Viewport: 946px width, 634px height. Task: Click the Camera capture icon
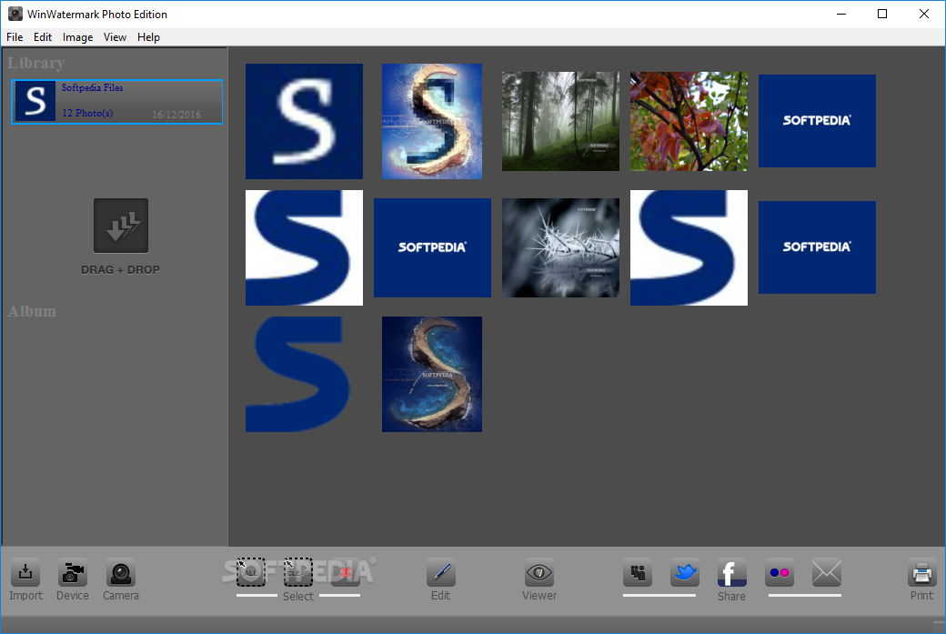tap(121, 572)
